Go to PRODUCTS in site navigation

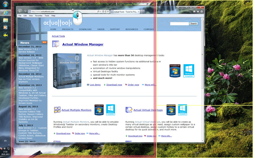point(67,29)
